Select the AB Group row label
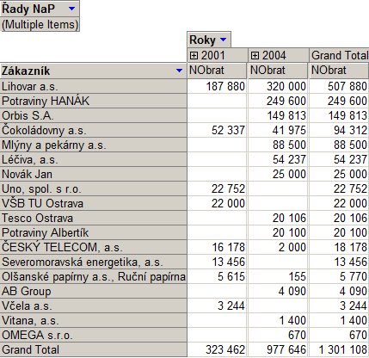 [x=94, y=291]
